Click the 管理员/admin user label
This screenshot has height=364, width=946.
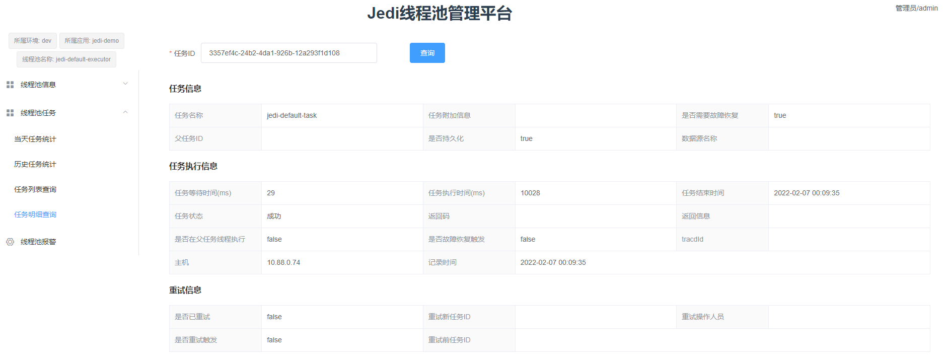point(916,8)
